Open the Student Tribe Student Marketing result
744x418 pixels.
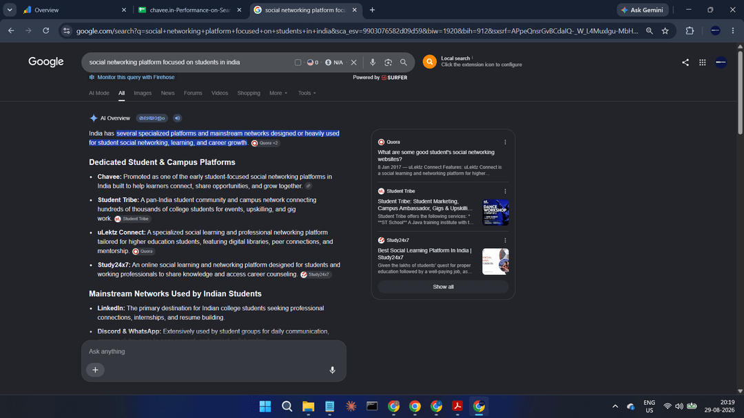tap(424, 204)
